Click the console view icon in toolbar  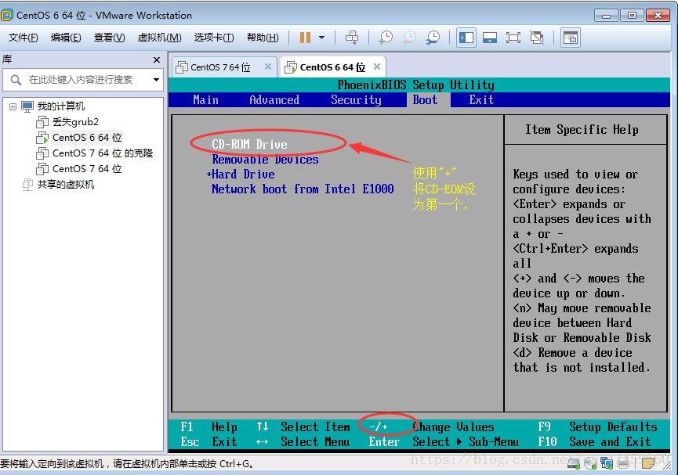pos(571,38)
